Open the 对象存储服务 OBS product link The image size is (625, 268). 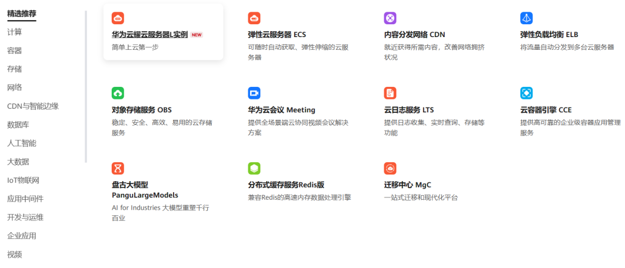pos(142,109)
